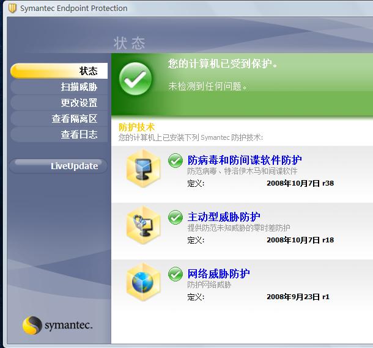Click the description 提供防范未知威胁的零时差防护
The height and width of the screenshot is (348, 373).
238,228
